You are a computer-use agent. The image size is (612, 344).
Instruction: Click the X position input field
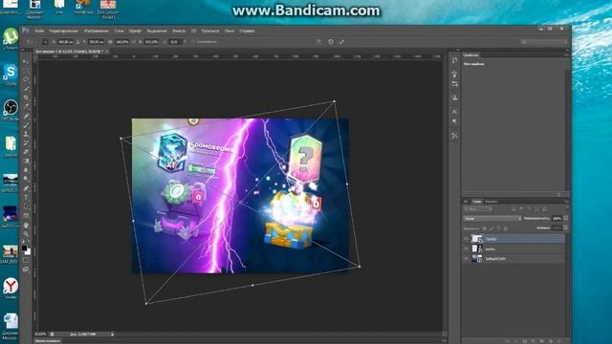[x=65, y=42]
